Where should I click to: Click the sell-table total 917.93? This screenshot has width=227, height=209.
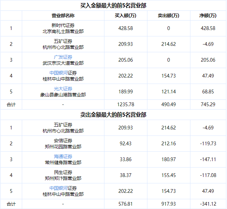coord(169,204)
